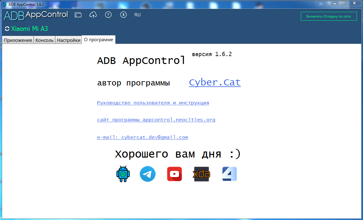
Task: Open the Android robot gear icon
Action: point(123,174)
